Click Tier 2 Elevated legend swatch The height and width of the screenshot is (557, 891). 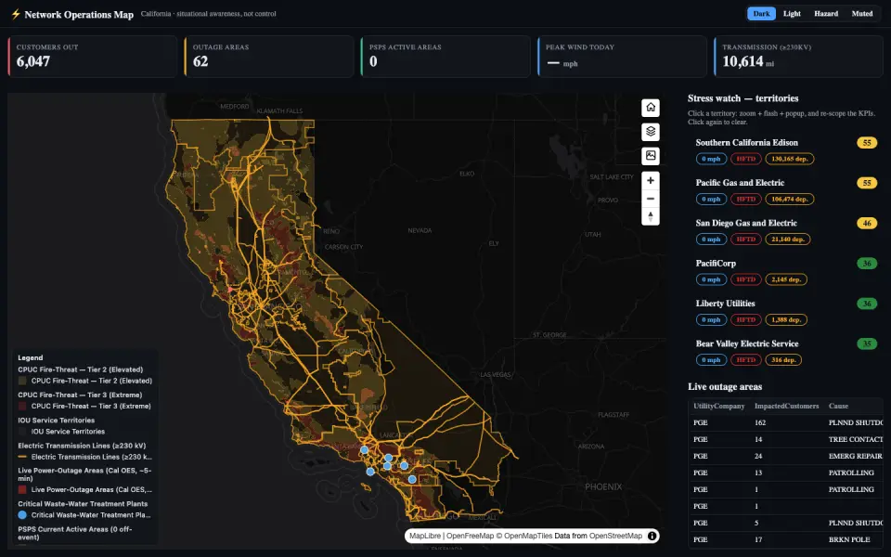point(22,381)
